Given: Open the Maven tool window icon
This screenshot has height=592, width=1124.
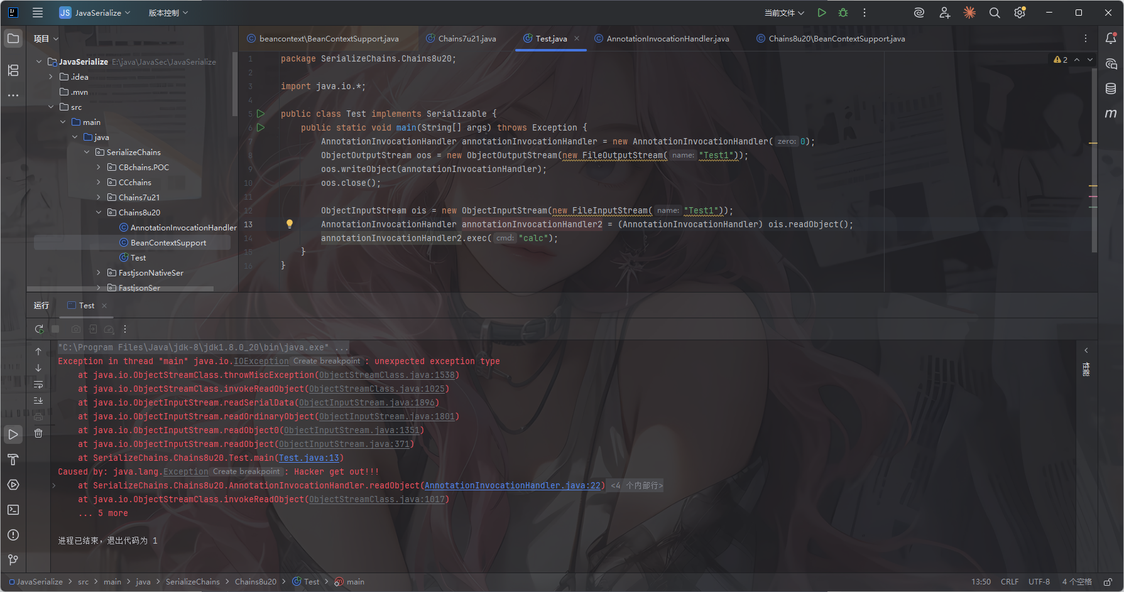Looking at the screenshot, I should coord(1111,114).
